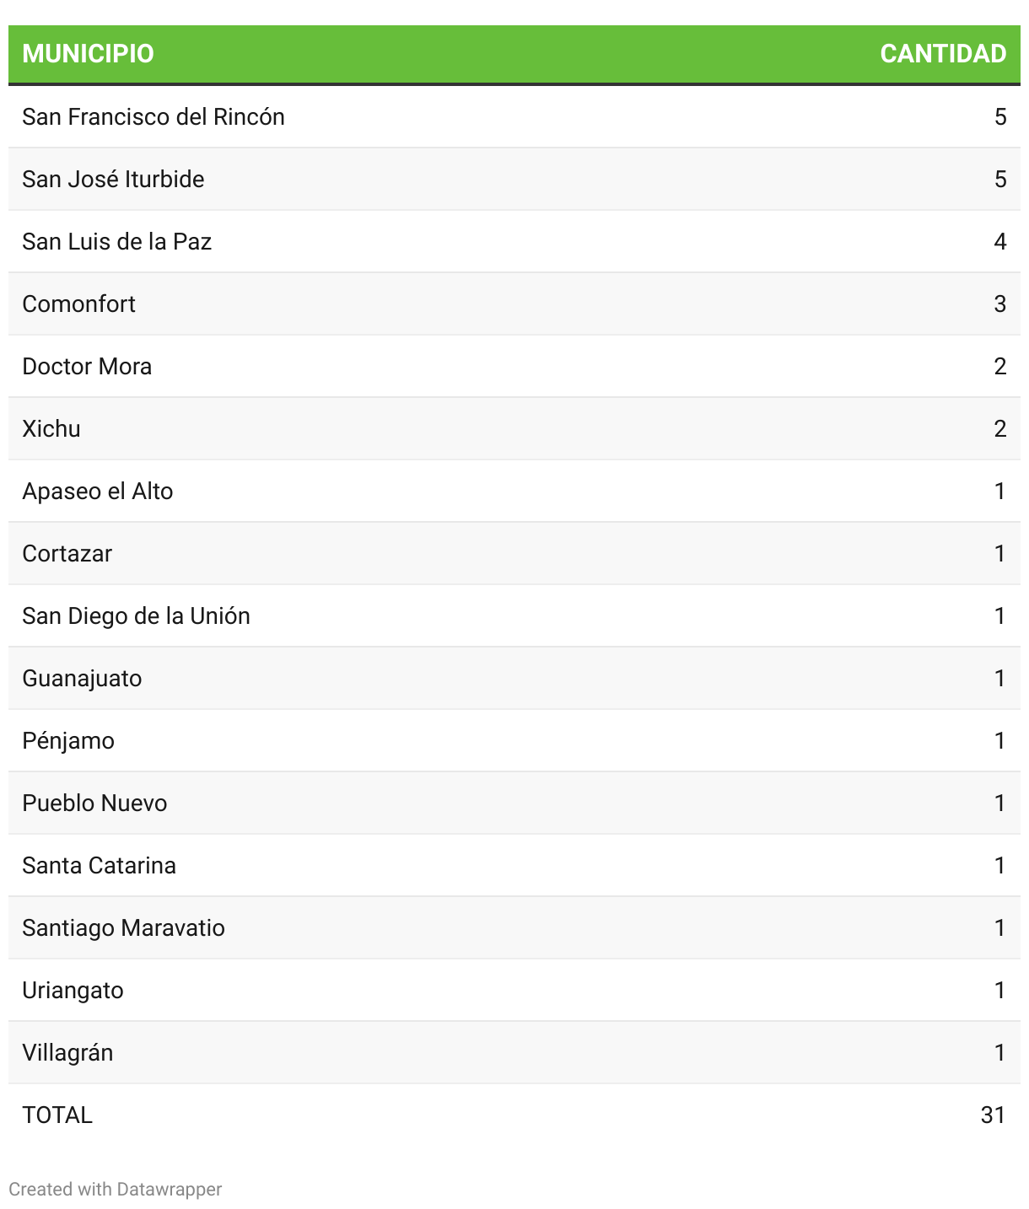The image size is (1029, 1209).
Task: Select the Xichu municipality row
Action: tap(51, 429)
